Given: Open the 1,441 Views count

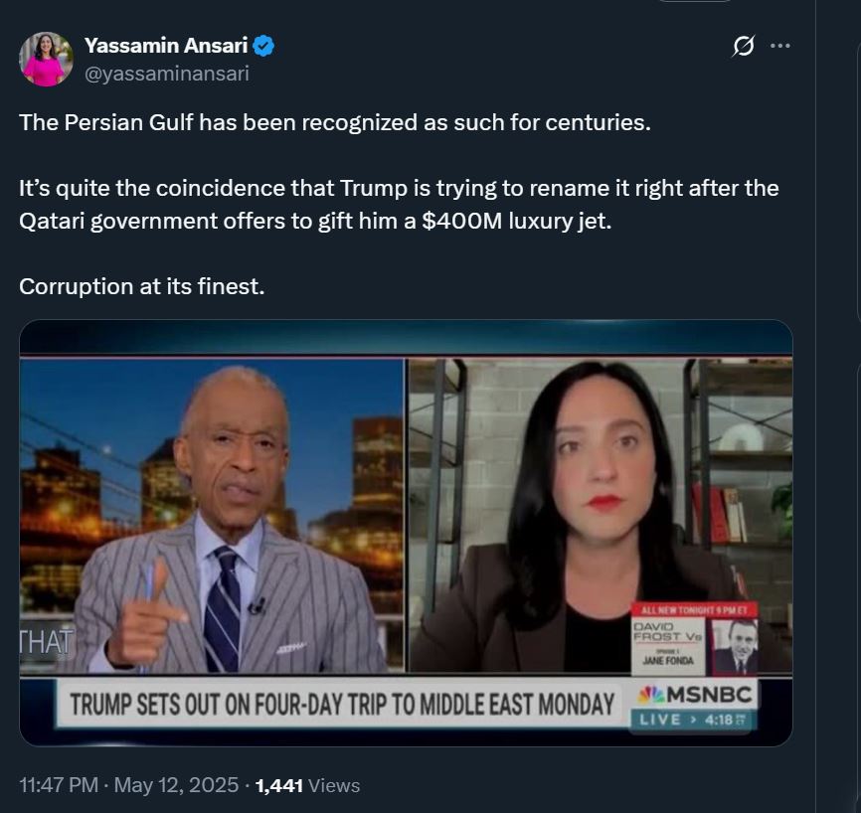Looking at the screenshot, I should point(307,785).
